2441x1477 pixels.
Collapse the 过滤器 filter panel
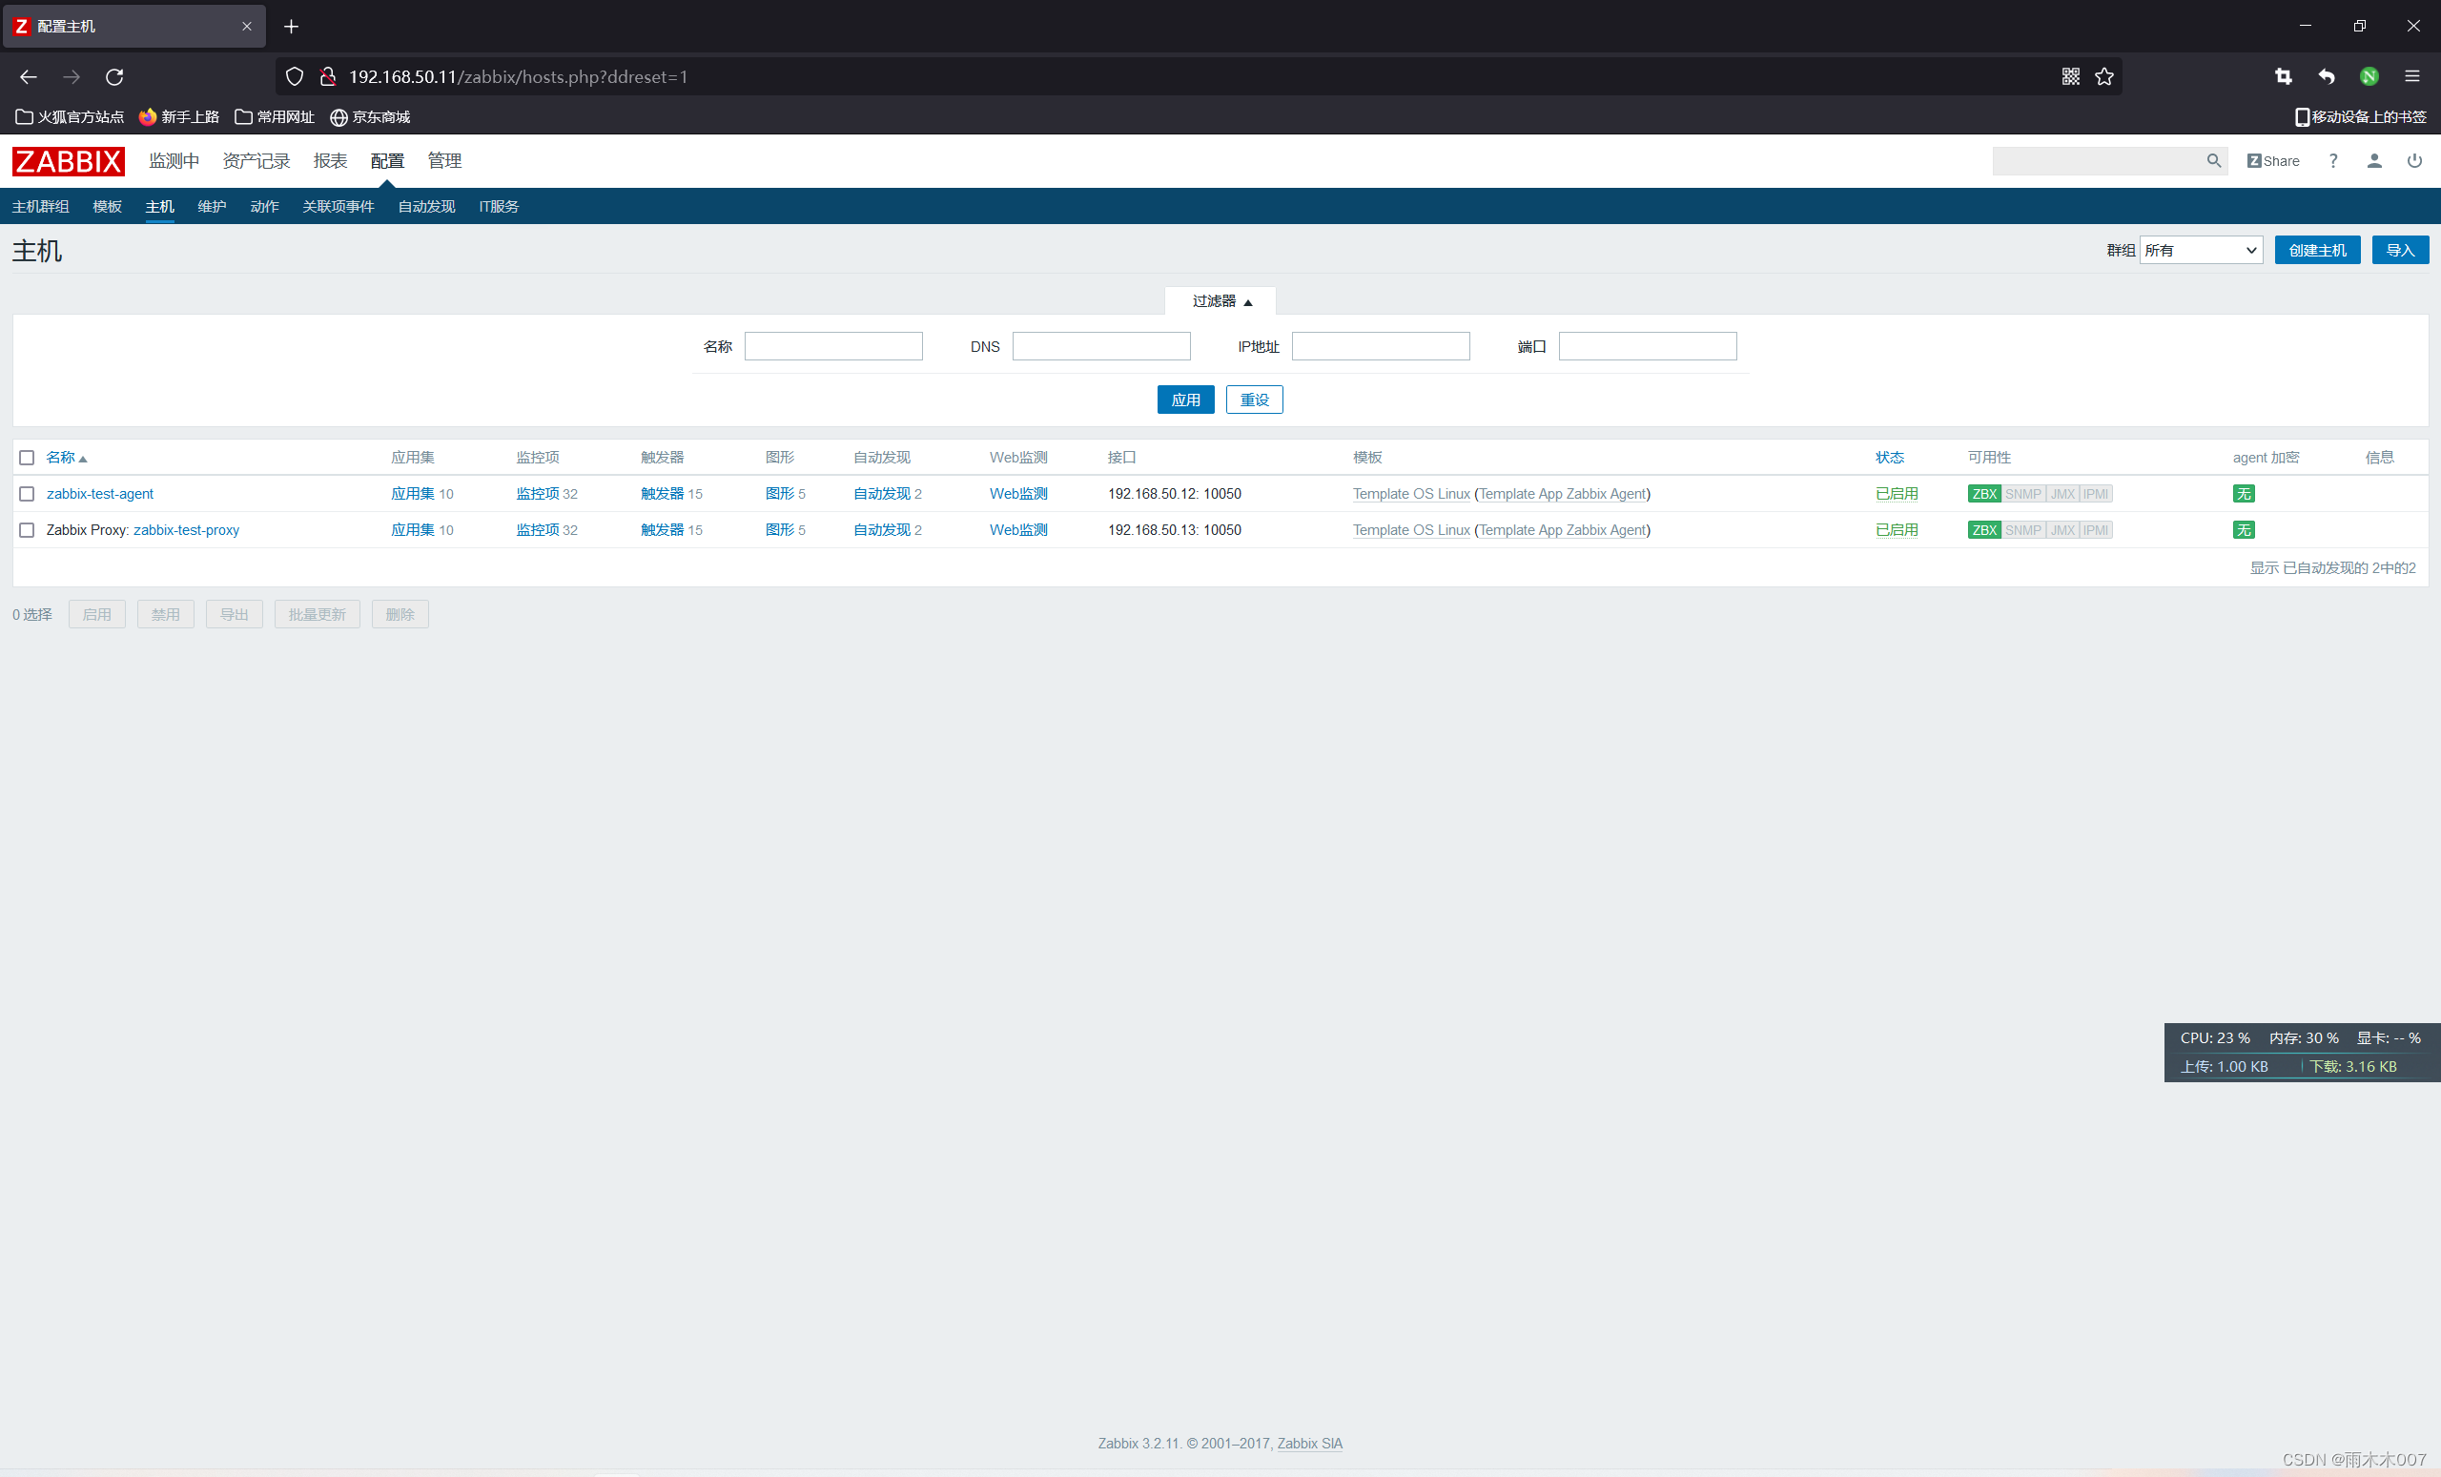[x=1220, y=301]
